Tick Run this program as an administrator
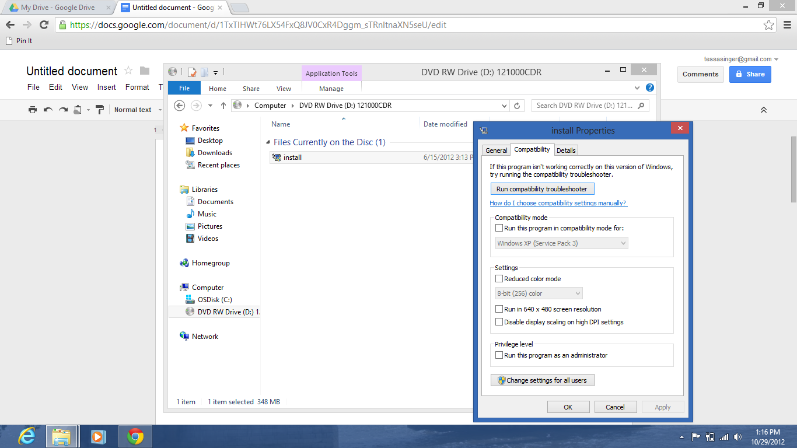 click(499, 355)
